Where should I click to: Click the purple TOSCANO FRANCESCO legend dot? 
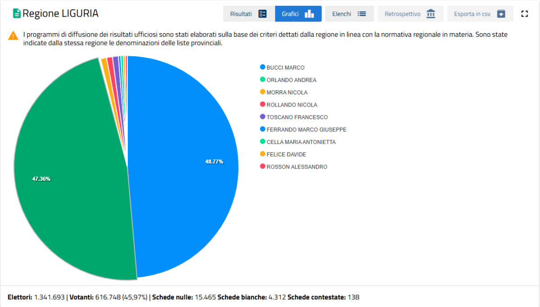click(263, 117)
